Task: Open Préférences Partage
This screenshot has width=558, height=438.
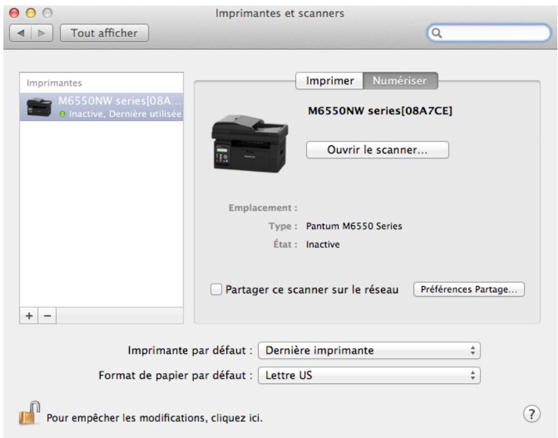Action: tap(468, 289)
